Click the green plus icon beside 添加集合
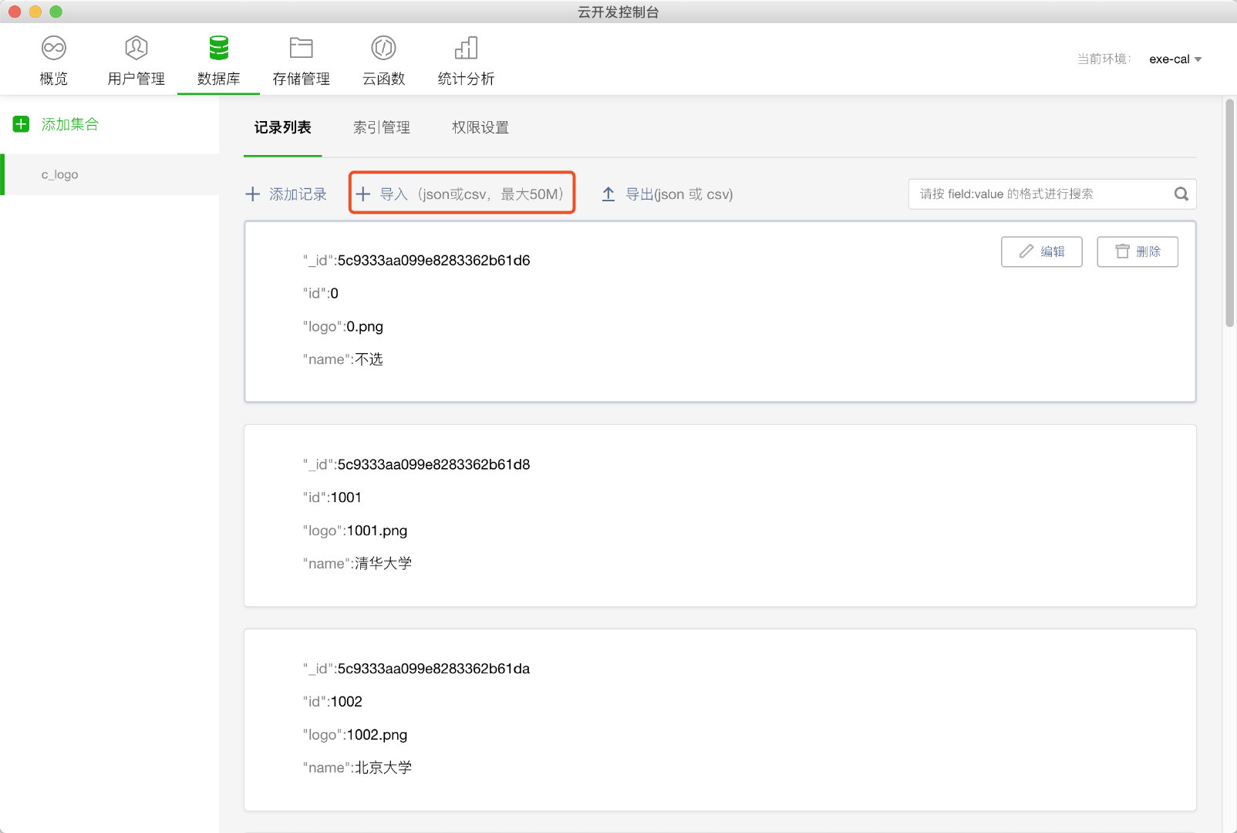The image size is (1237, 833). coord(22,124)
